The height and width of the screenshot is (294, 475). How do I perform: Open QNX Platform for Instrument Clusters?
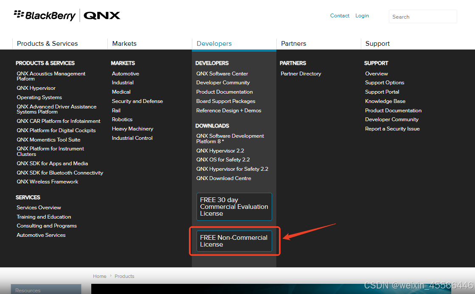point(50,151)
